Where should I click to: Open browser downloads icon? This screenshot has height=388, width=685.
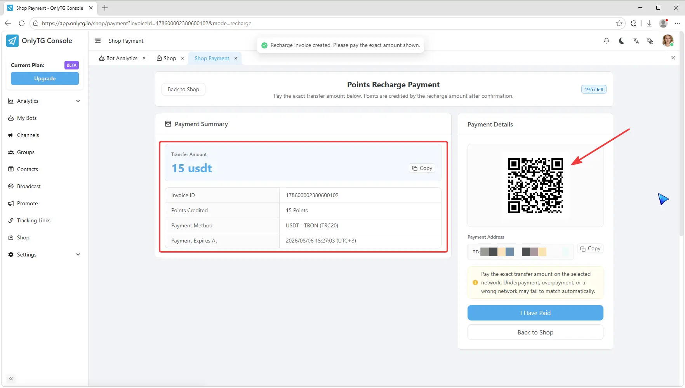[x=649, y=23]
